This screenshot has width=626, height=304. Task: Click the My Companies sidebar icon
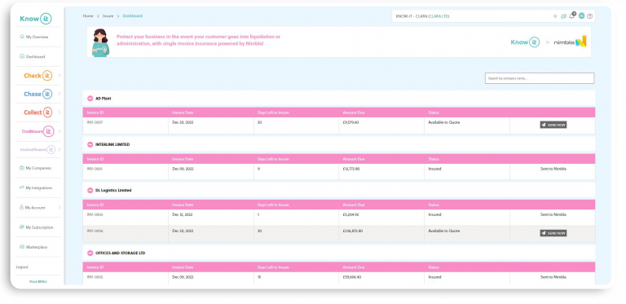[x=22, y=168]
